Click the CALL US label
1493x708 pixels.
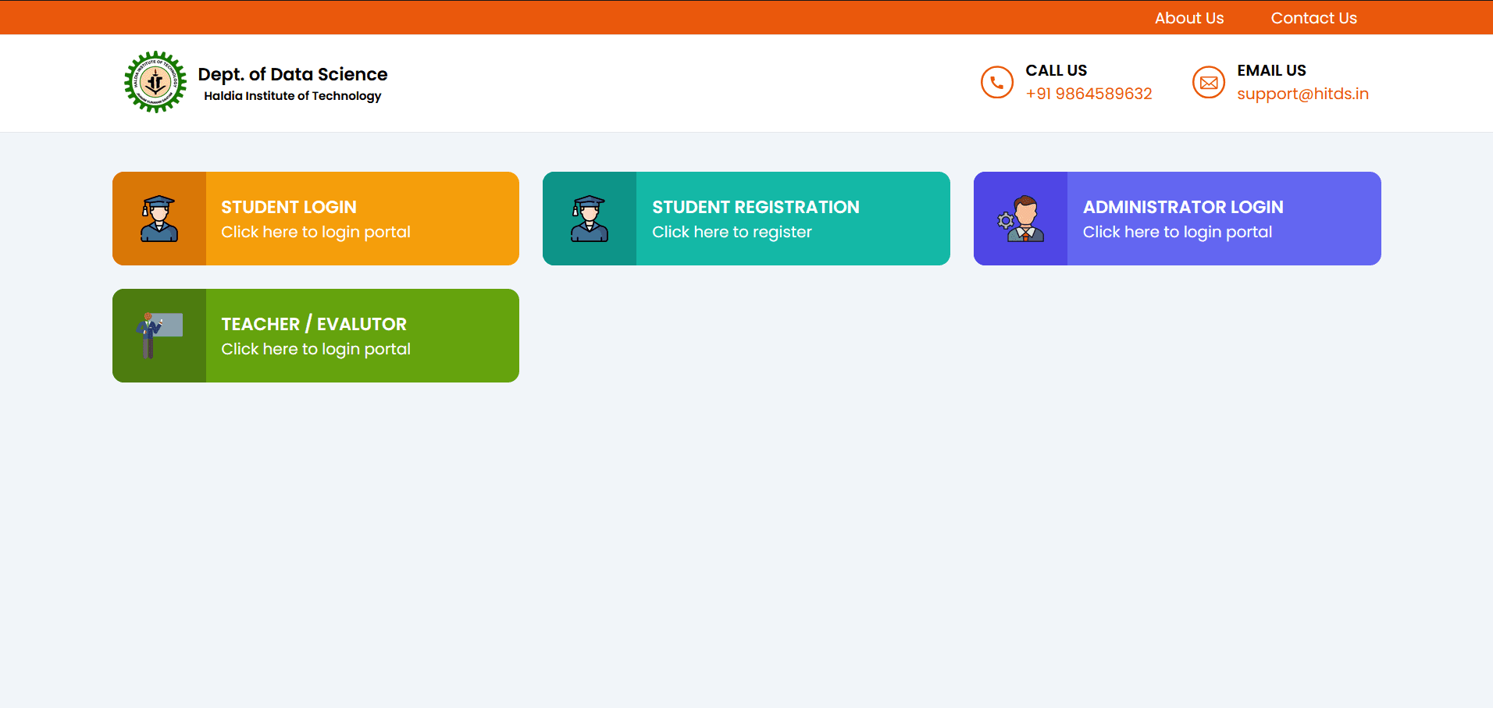coord(1056,70)
